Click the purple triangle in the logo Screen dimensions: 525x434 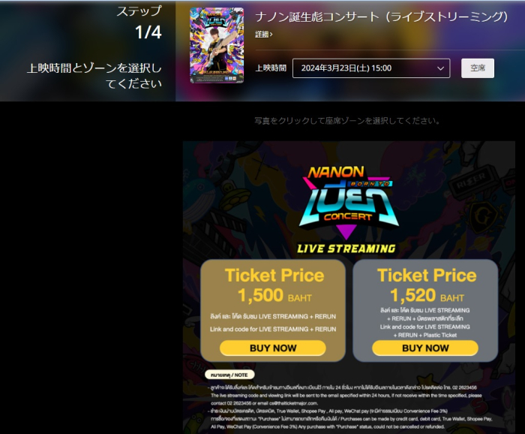point(346,232)
